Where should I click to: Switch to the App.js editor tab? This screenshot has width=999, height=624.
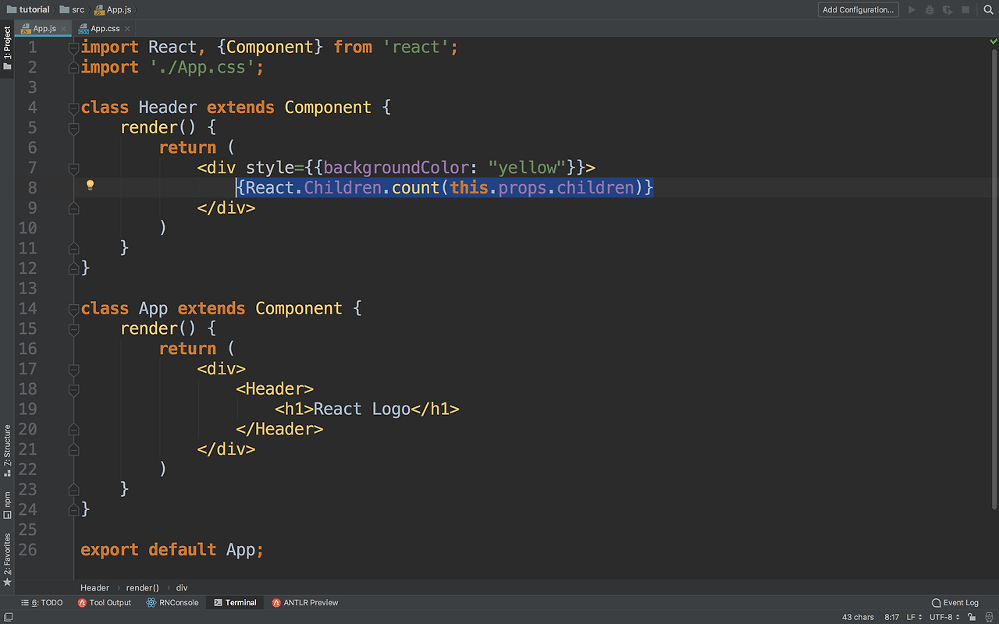[x=44, y=29]
